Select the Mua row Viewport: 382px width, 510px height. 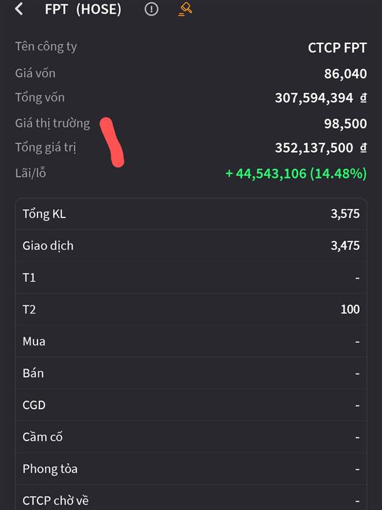(x=191, y=341)
